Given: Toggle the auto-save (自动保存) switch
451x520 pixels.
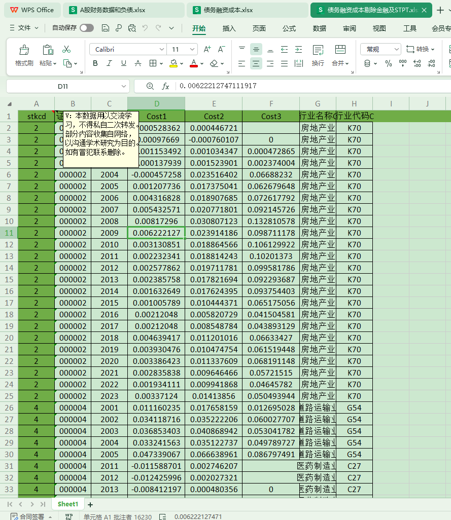Looking at the screenshot, I should [87, 28].
